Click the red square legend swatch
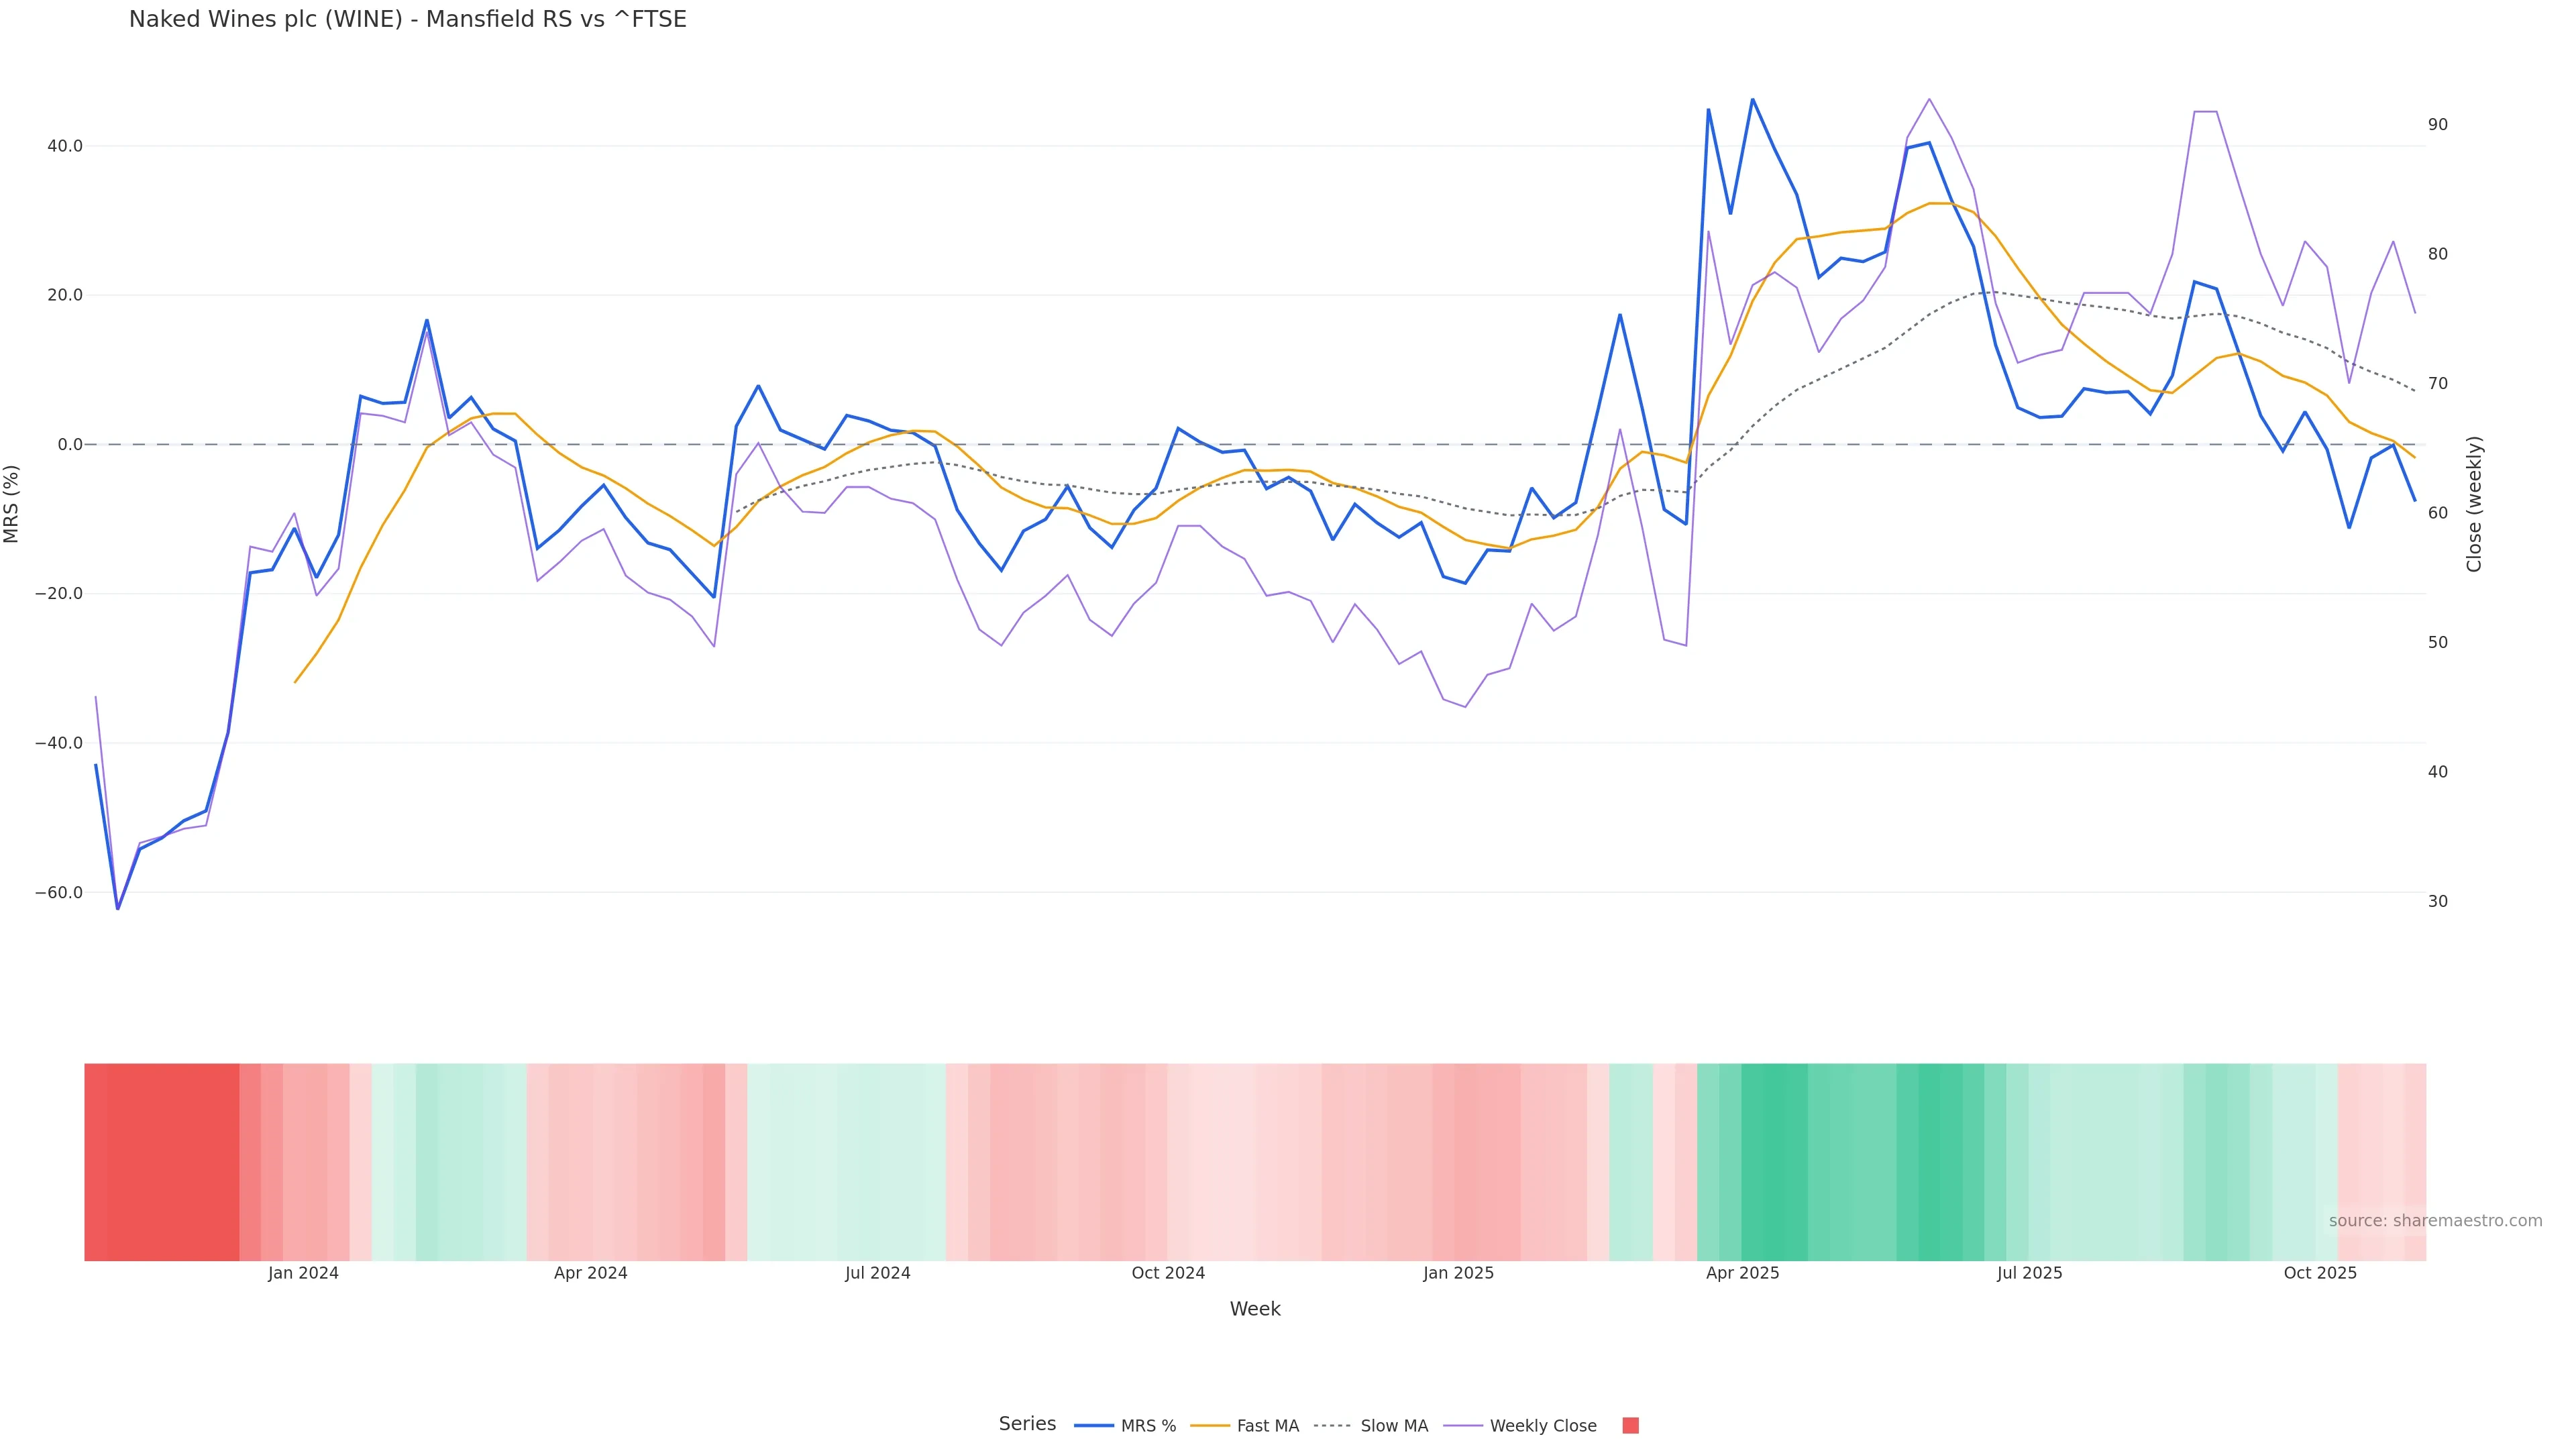Screen dimensions: 2576x1449 1630,1426
